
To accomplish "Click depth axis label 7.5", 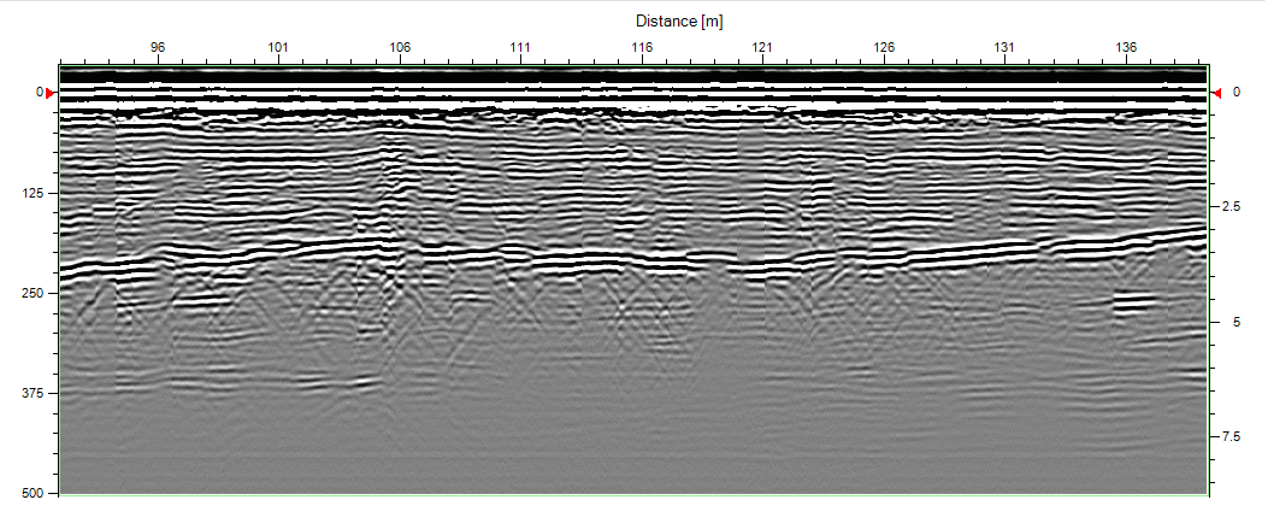I will pos(1231,436).
